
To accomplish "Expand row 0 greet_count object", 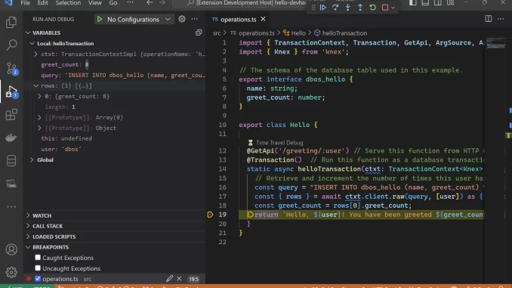I will (40, 97).
